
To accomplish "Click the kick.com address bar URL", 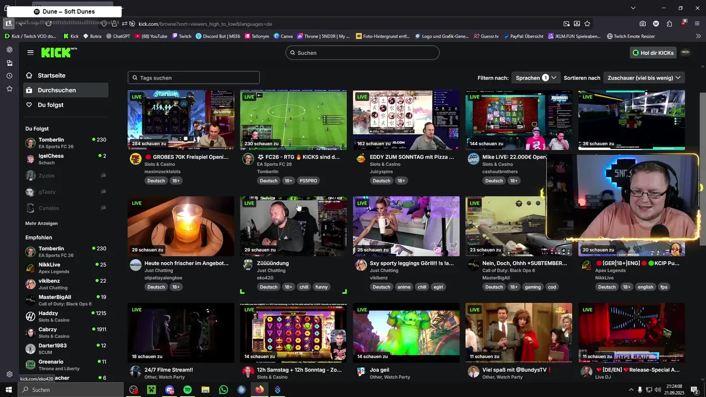I will [205, 24].
